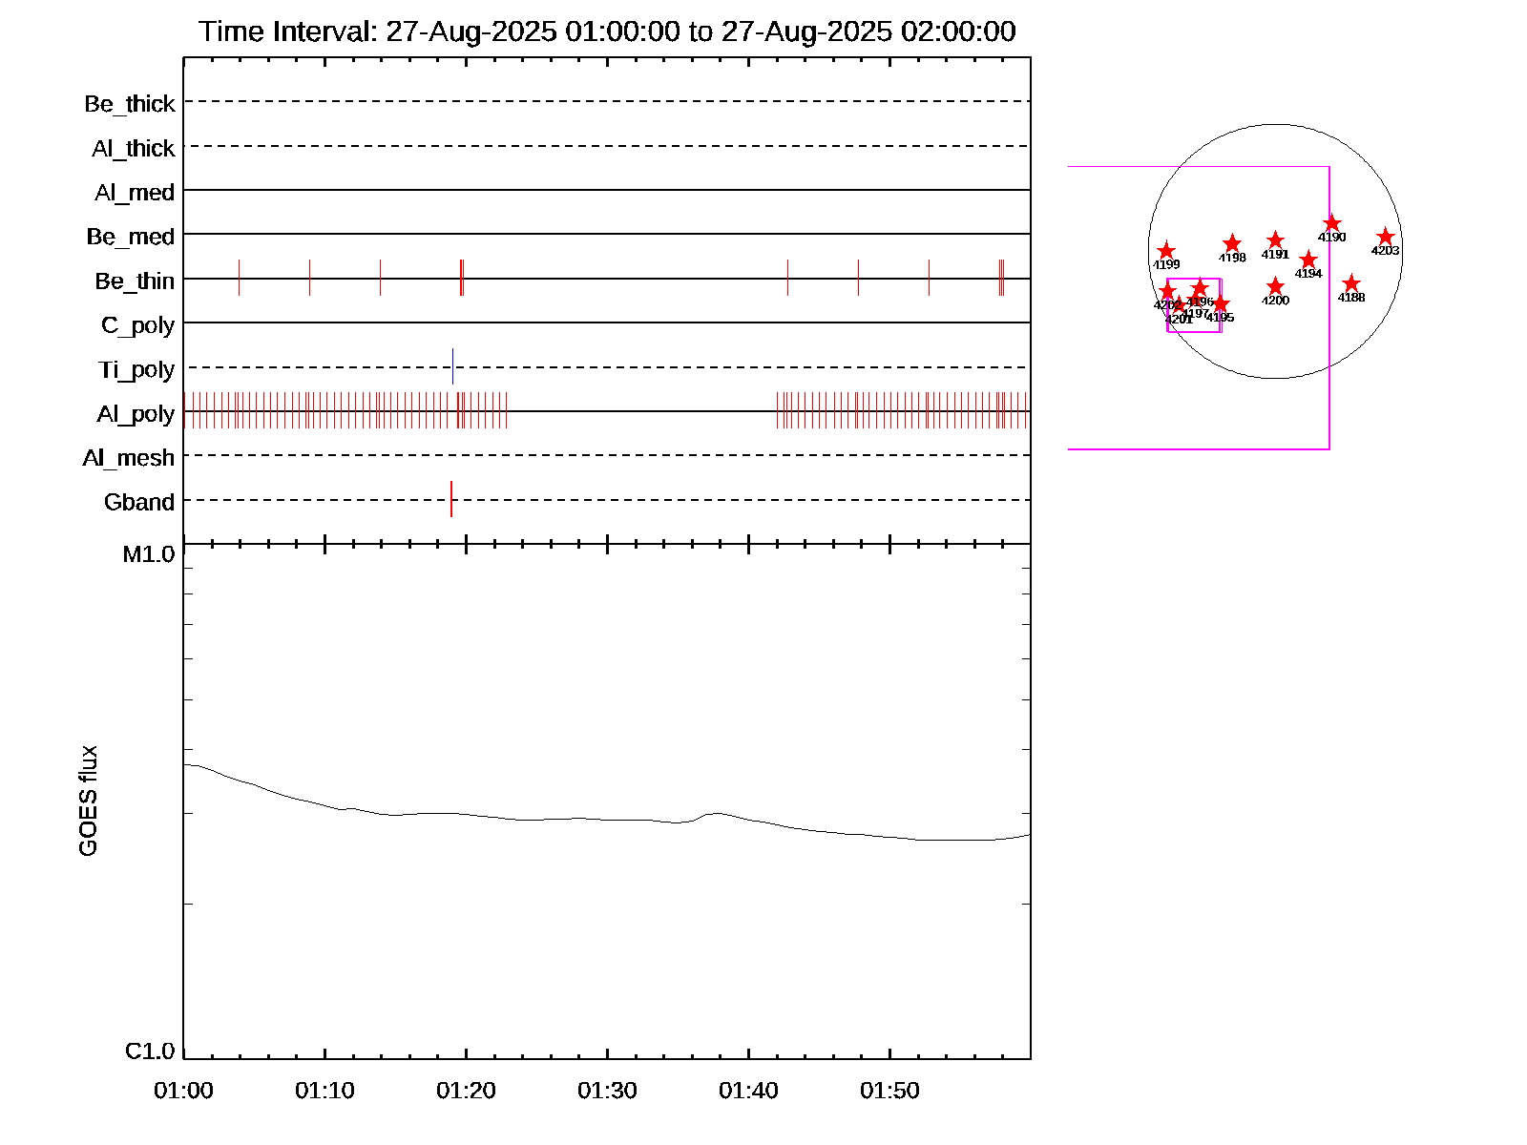
Task: Click the Al_mesh filter label
Action: coord(129,458)
